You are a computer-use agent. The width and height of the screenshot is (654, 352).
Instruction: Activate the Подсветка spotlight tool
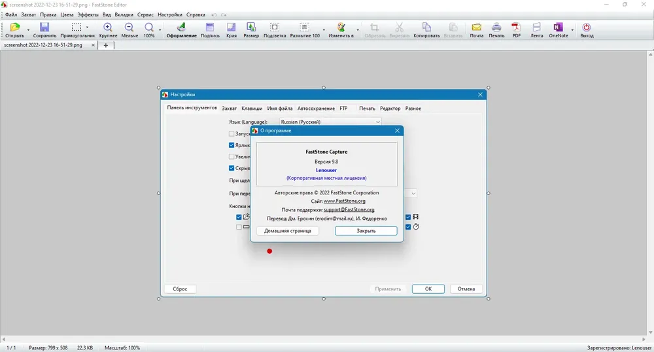click(x=275, y=27)
